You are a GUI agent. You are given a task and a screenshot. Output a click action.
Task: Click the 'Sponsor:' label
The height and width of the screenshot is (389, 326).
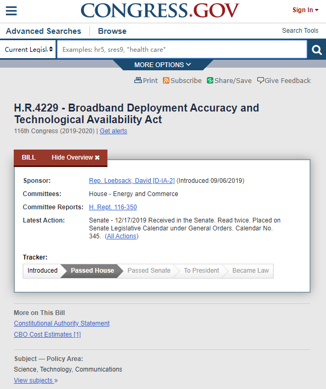pos(37,181)
